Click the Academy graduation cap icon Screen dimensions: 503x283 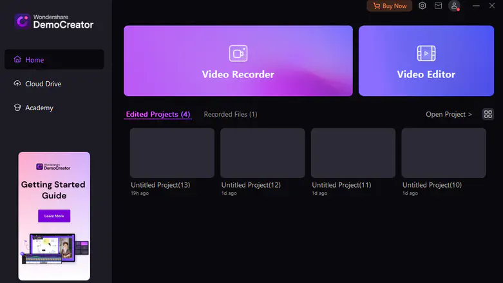[x=17, y=108]
